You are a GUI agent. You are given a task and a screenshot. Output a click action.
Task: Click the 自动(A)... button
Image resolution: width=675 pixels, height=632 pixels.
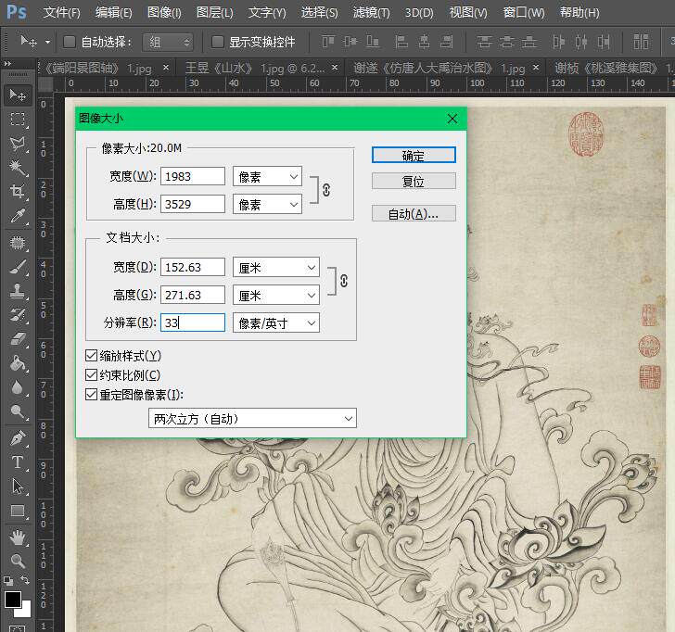click(x=414, y=213)
